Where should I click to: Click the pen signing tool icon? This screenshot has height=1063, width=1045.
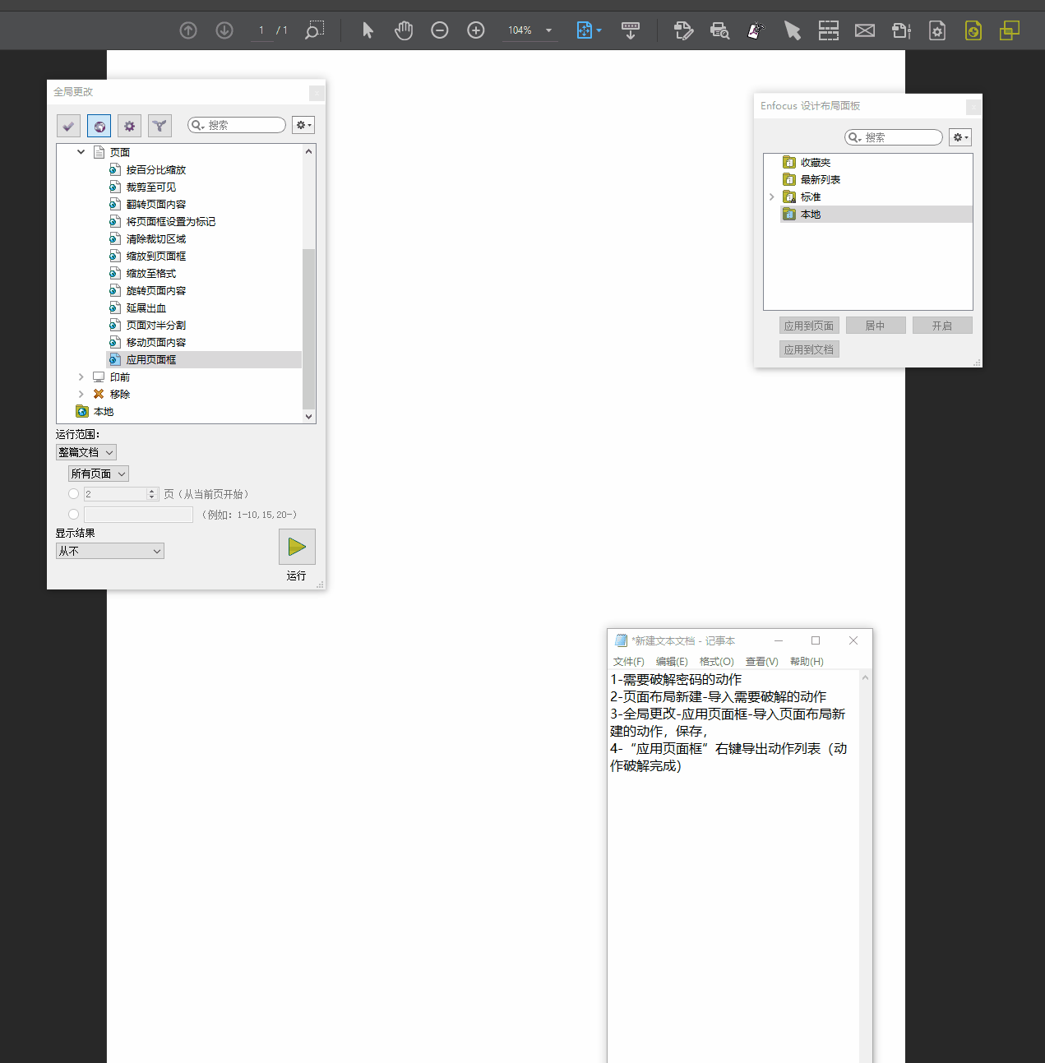pyautogui.click(x=756, y=30)
